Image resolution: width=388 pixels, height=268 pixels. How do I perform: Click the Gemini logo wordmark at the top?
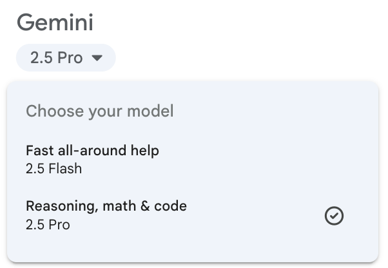(x=55, y=23)
